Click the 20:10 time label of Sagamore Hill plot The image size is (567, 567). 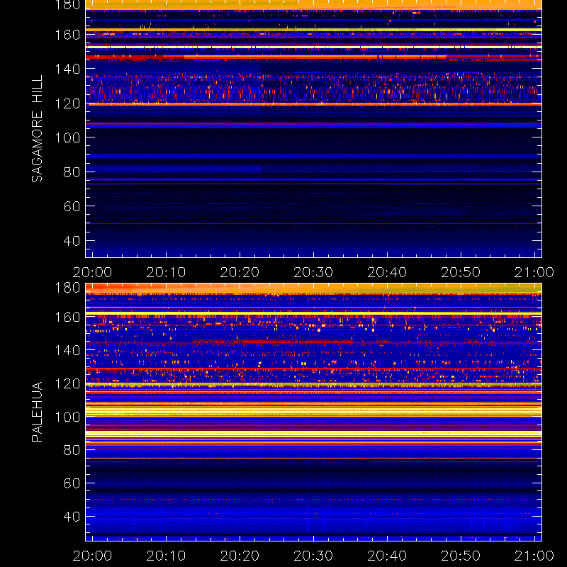click(166, 272)
